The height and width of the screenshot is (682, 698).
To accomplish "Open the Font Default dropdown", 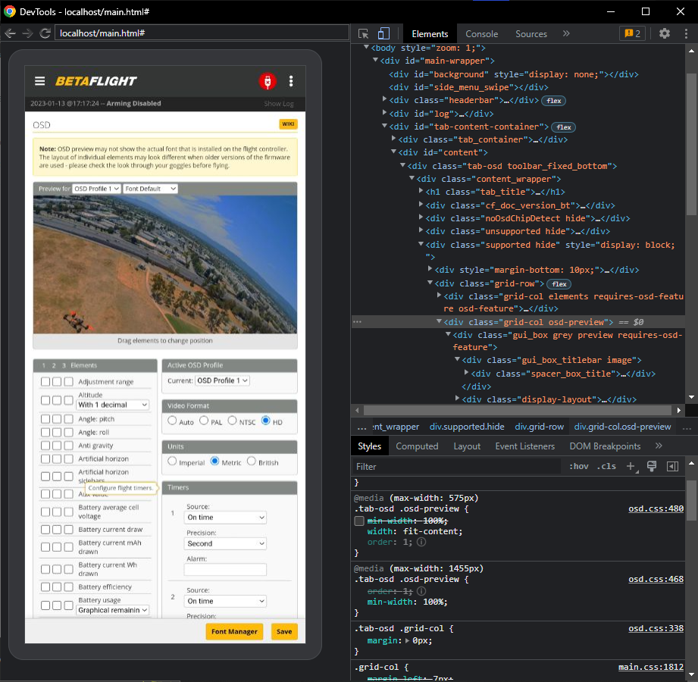I will click(x=151, y=189).
